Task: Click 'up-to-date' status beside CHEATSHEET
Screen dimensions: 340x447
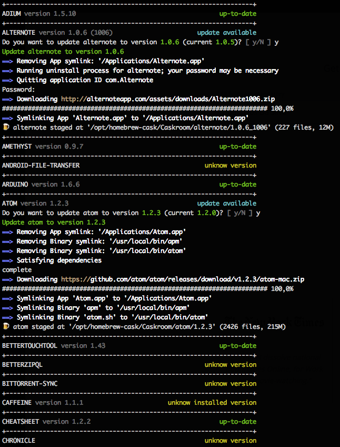Action: coord(238,421)
